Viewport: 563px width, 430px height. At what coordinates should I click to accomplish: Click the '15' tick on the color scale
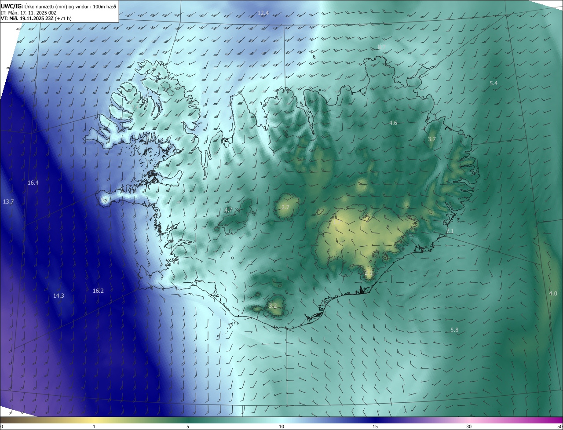[375, 427]
